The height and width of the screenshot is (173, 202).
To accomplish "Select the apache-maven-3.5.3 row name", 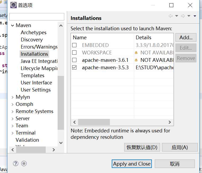I will coord(105,67).
